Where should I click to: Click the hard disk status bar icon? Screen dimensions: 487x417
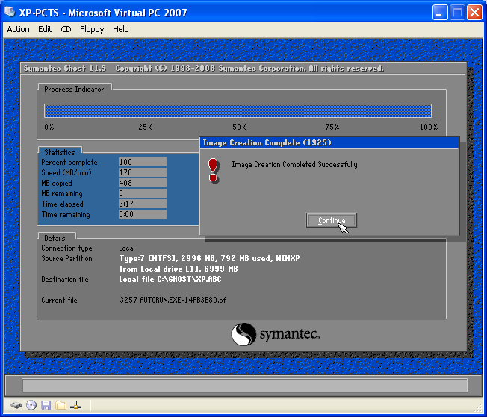[x=16, y=405]
